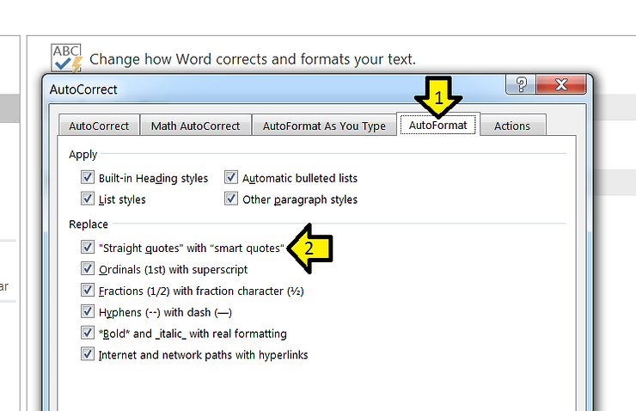
Task: Disable Fractions with fraction character option
Action: (x=87, y=290)
